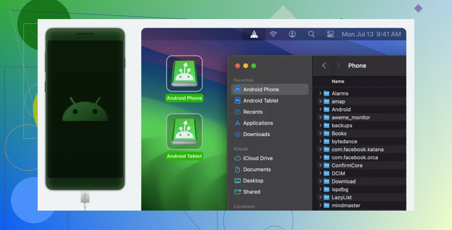Click the amap folder icon
Image resolution: width=452 pixels, height=230 pixels.
(x=326, y=101)
